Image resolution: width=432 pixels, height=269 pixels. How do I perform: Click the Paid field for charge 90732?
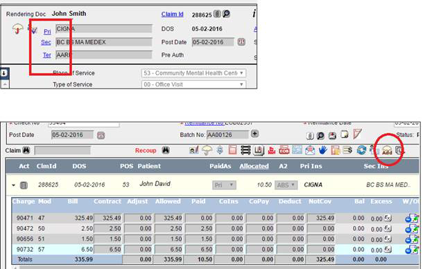pos(199,250)
